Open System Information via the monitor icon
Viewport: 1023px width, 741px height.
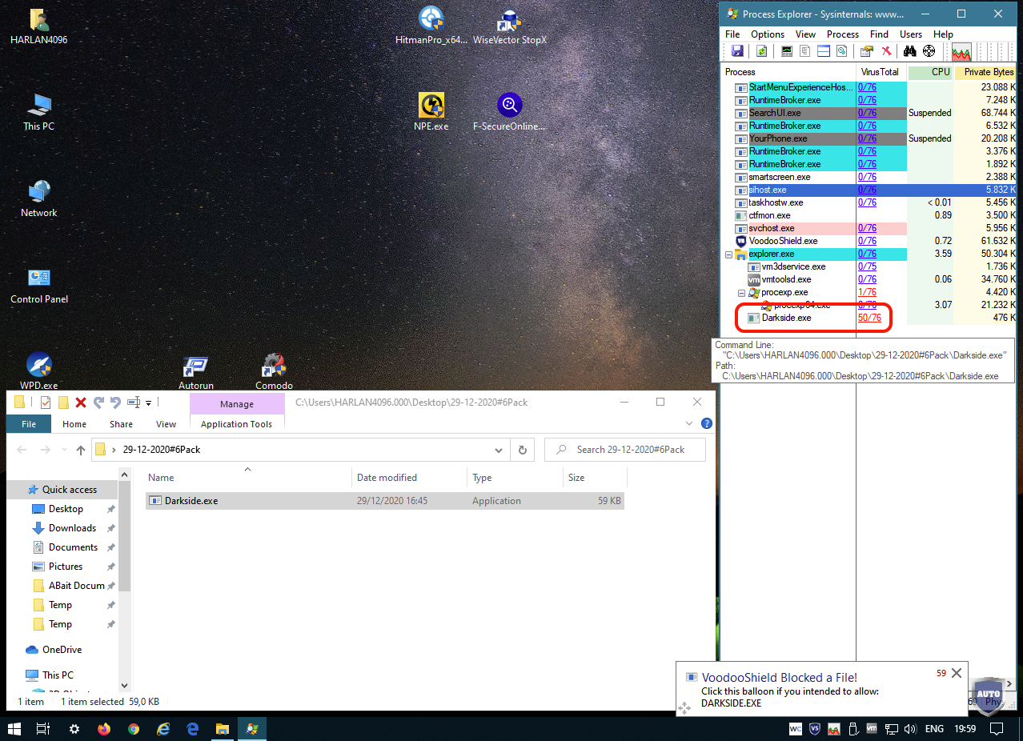click(787, 51)
